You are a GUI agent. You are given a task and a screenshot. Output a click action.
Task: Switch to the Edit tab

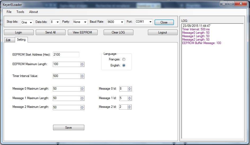8,40
